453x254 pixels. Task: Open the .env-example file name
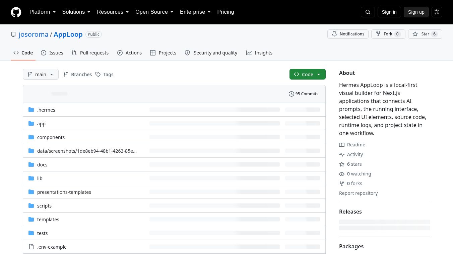52,247
